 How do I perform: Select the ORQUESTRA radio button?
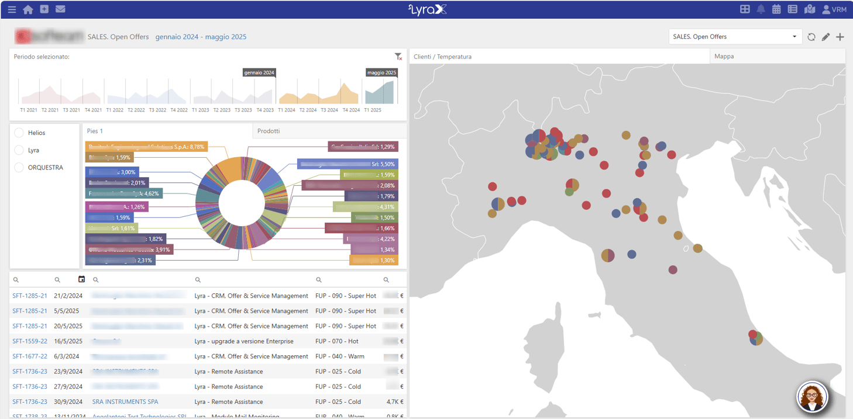18,167
